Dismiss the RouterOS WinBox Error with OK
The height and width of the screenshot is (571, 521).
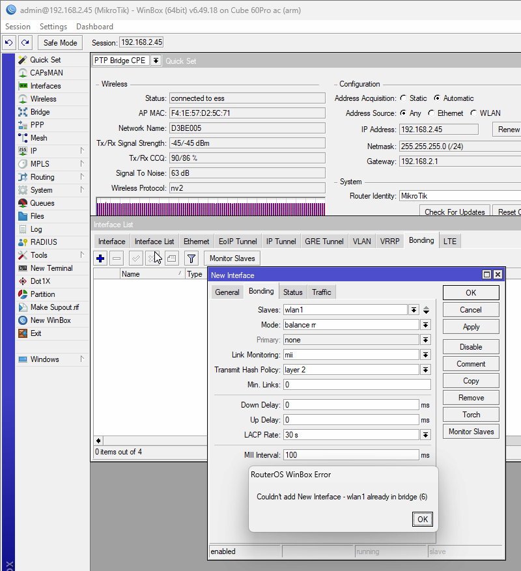pos(423,520)
